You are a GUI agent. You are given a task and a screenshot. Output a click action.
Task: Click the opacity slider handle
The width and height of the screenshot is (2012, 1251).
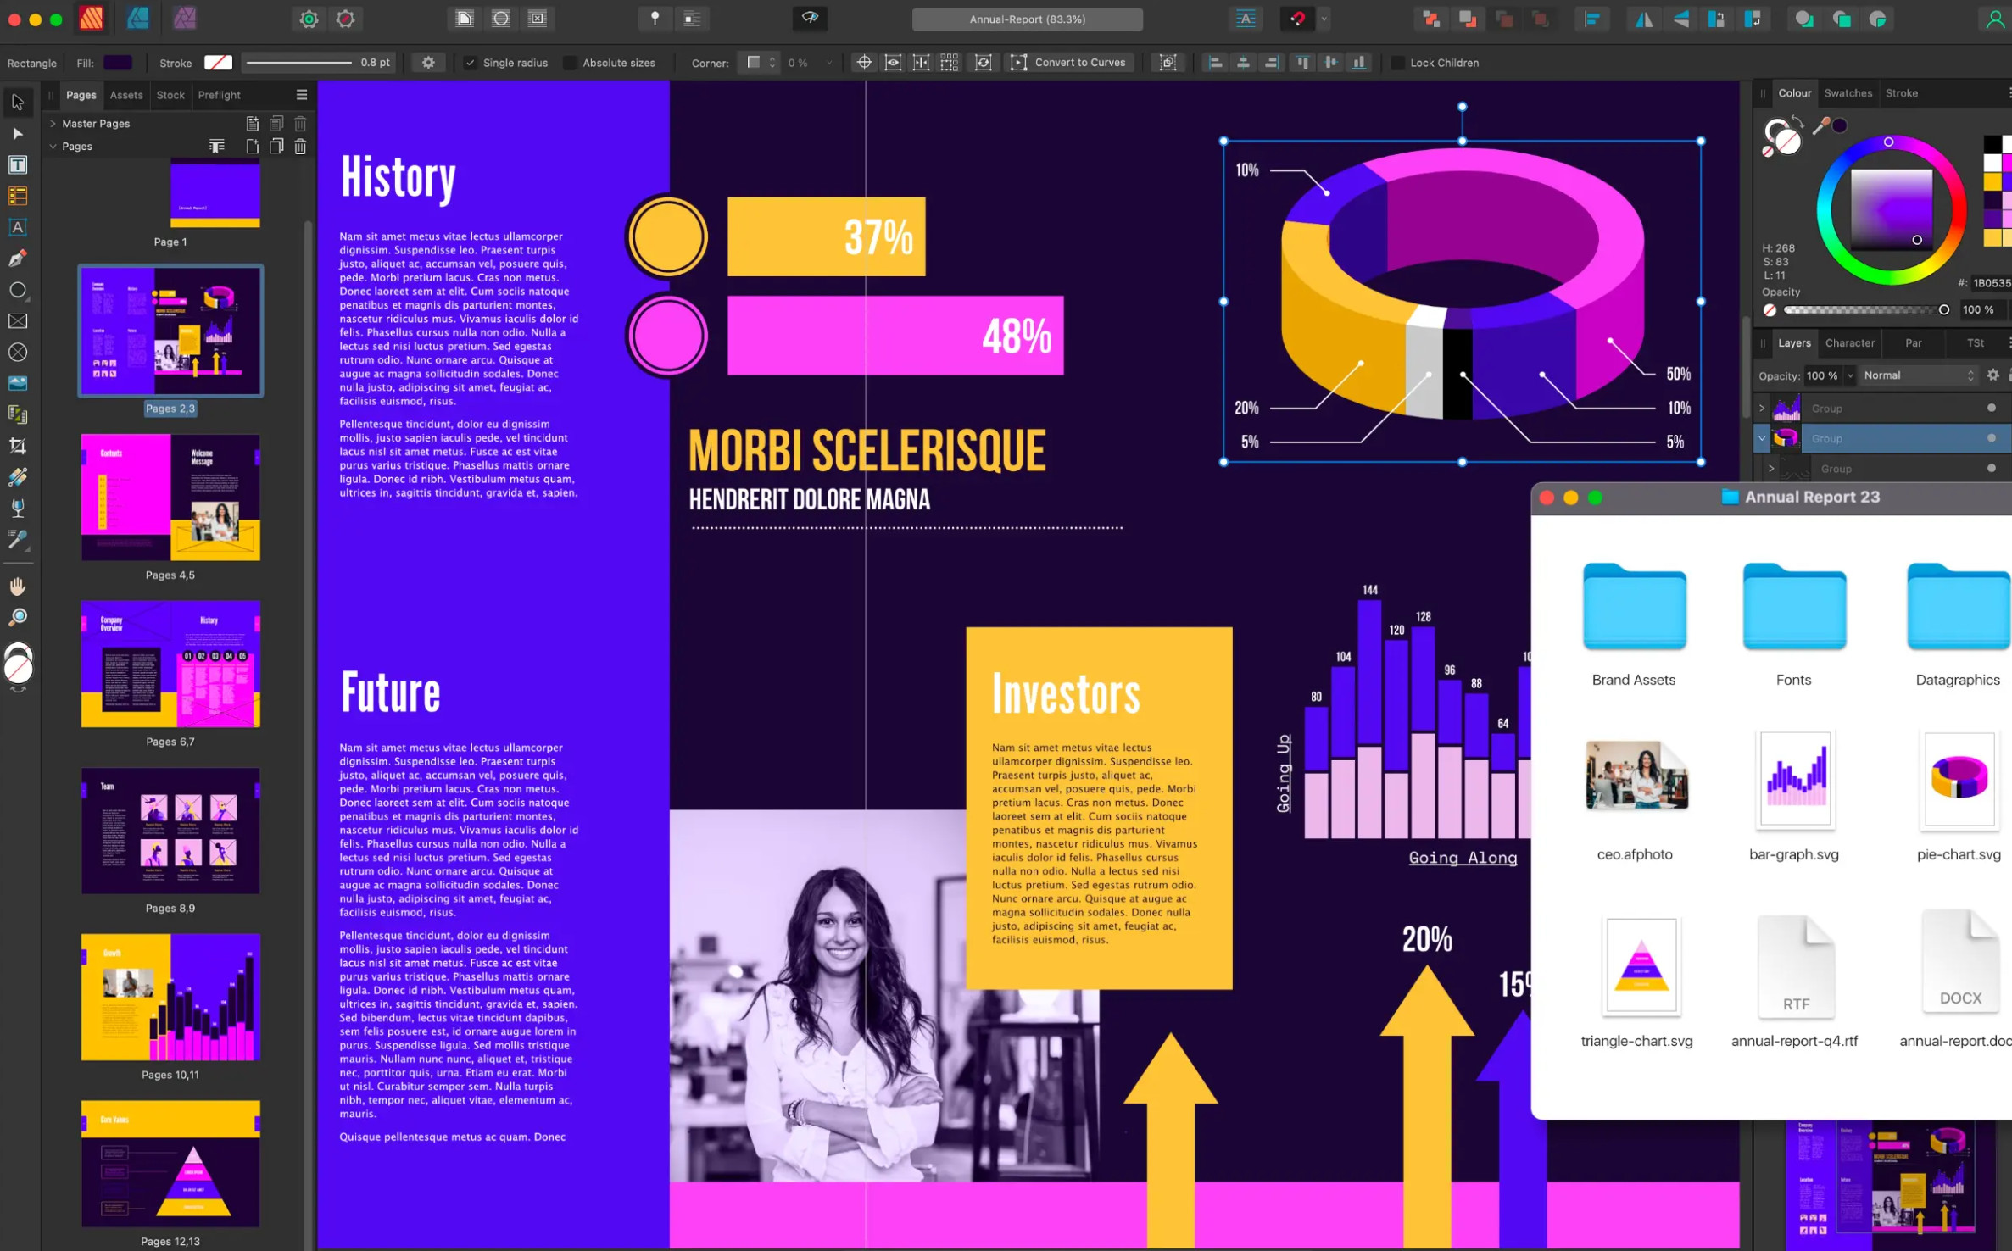pyautogui.click(x=1944, y=310)
